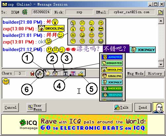The height and width of the screenshot is (136, 166).
Task: Select the teeth-grinning emoticon in palette
Action: coord(101,41)
